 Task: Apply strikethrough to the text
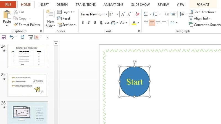click(x=107, y=23)
